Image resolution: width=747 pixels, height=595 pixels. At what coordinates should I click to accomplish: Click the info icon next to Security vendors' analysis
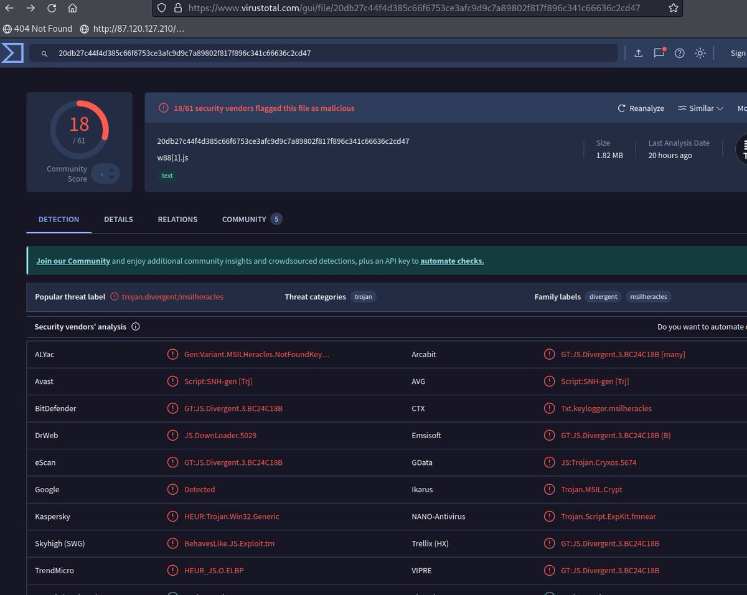click(135, 326)
